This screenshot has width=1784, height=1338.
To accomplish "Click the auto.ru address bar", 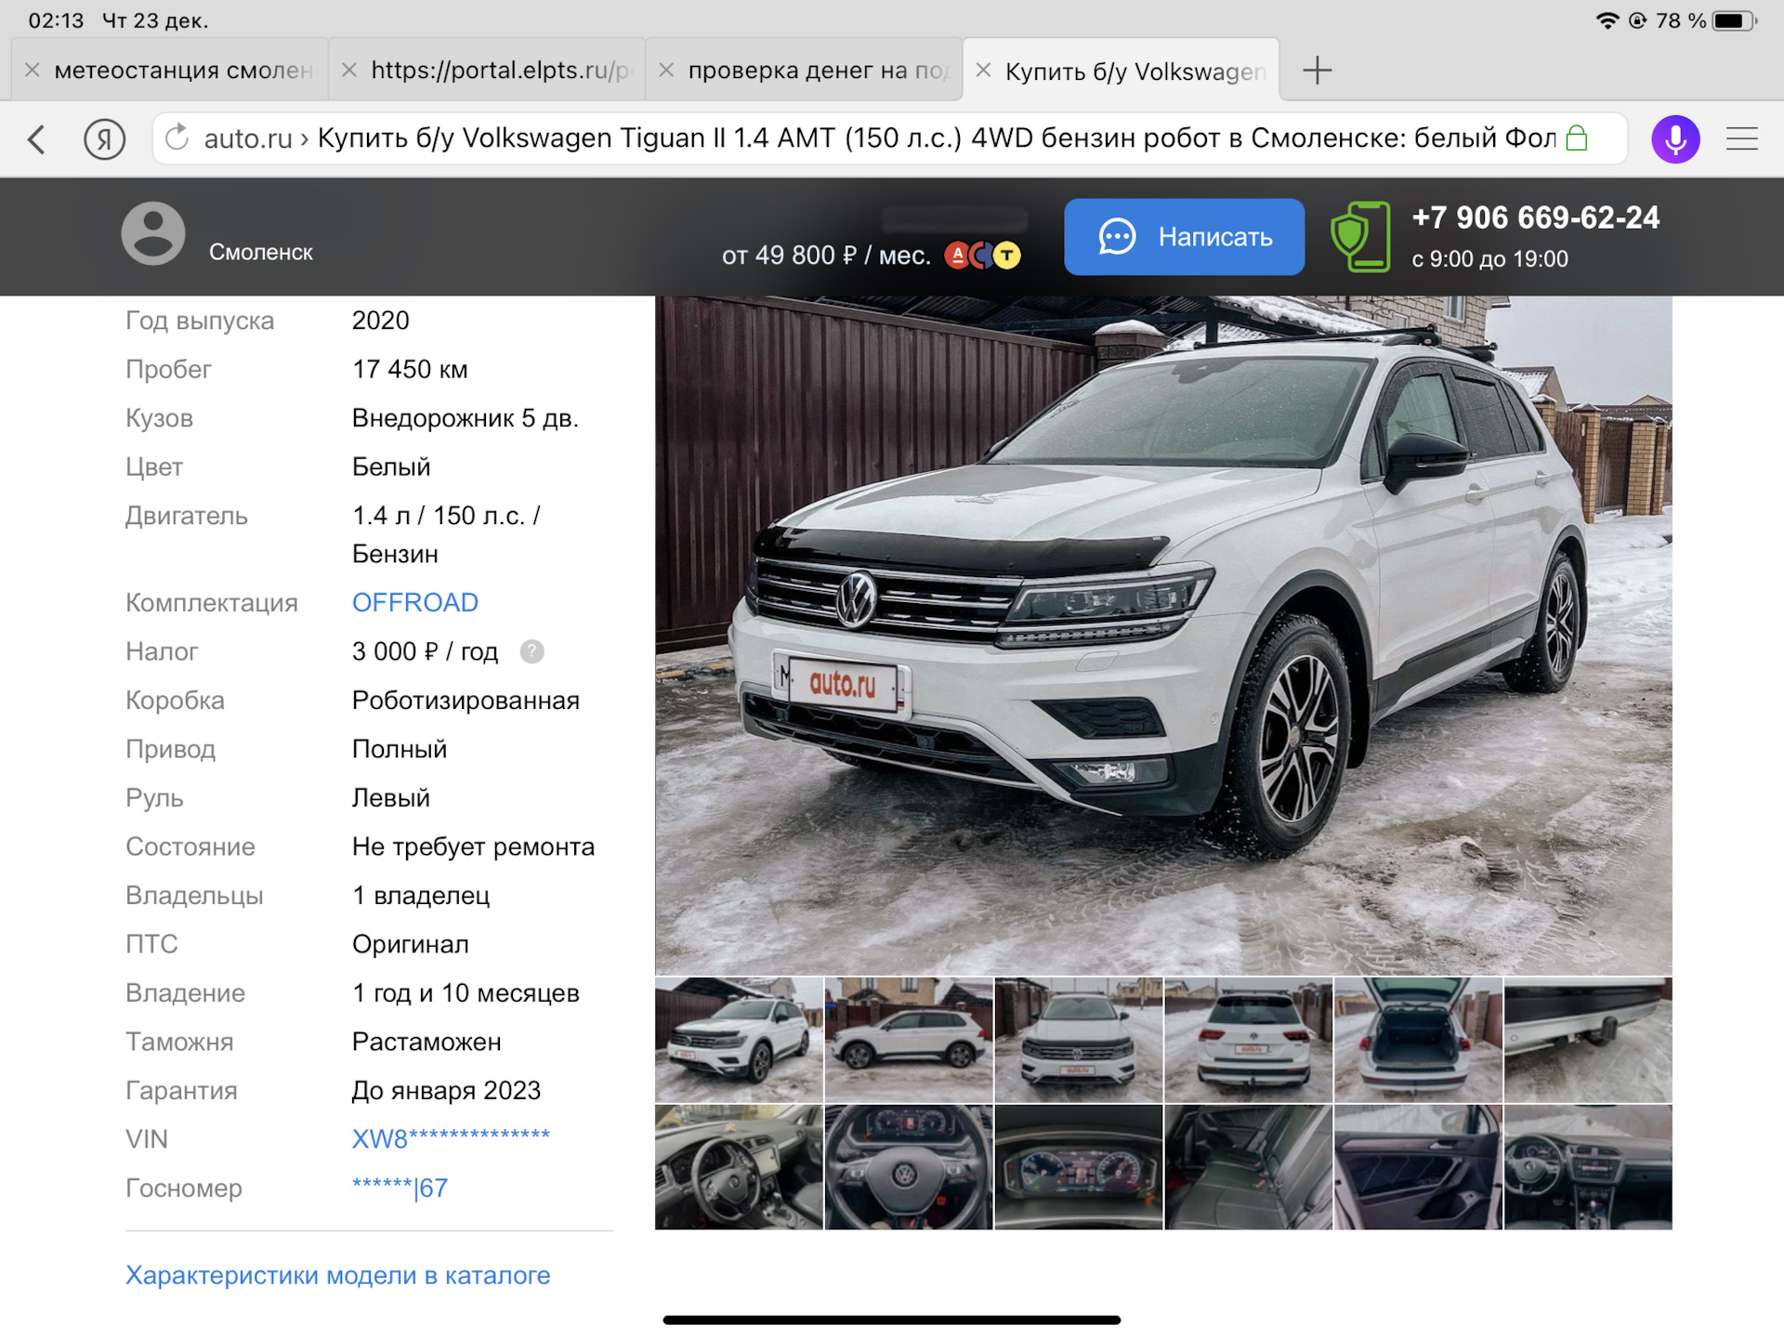I will pyautogui.click(x=890, y=138).
